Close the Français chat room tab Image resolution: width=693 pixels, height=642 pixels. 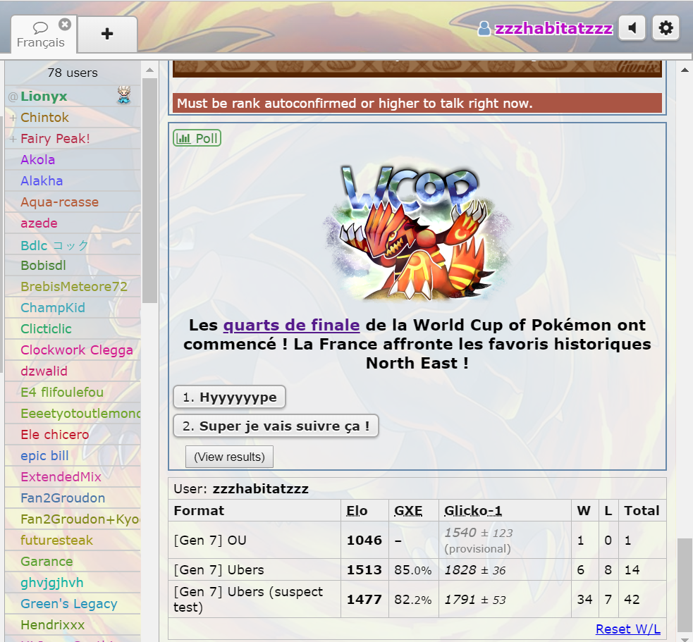pyautogui.click(x=65, y=24)
